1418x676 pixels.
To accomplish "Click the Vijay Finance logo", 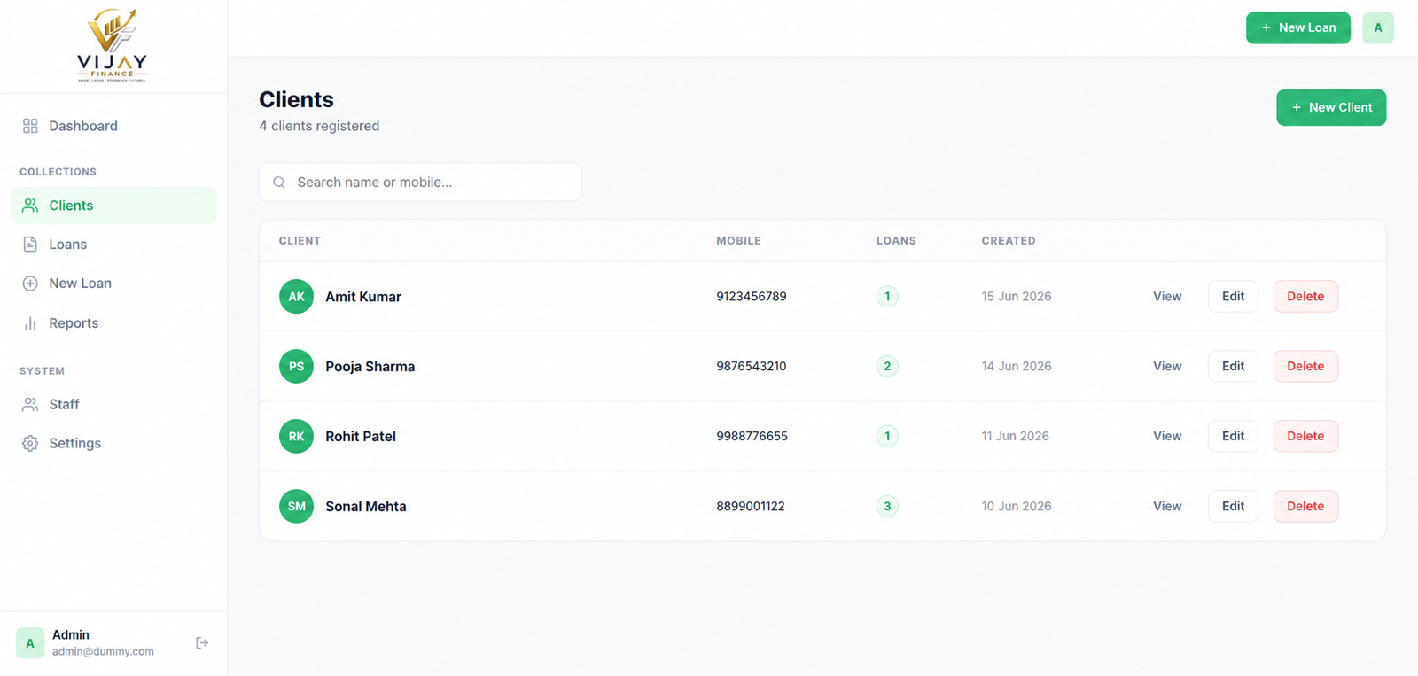I will coord(112,45).
